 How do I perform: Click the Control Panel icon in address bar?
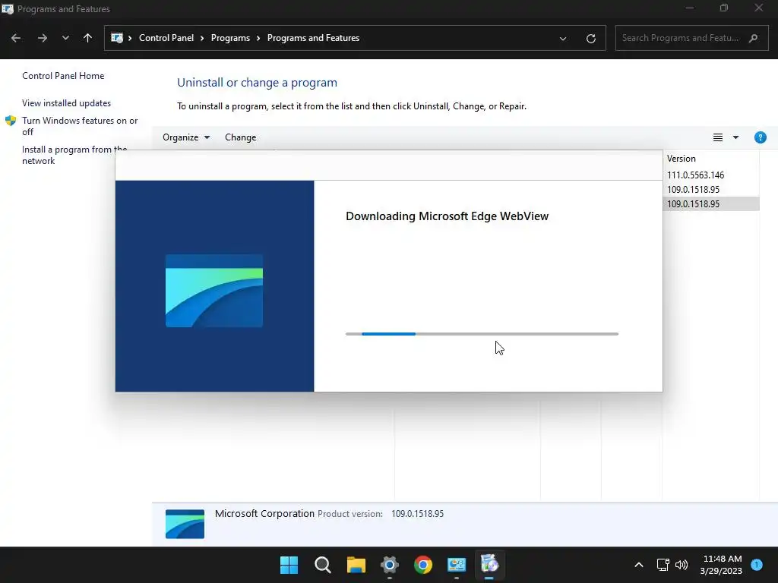pos(117,38)
